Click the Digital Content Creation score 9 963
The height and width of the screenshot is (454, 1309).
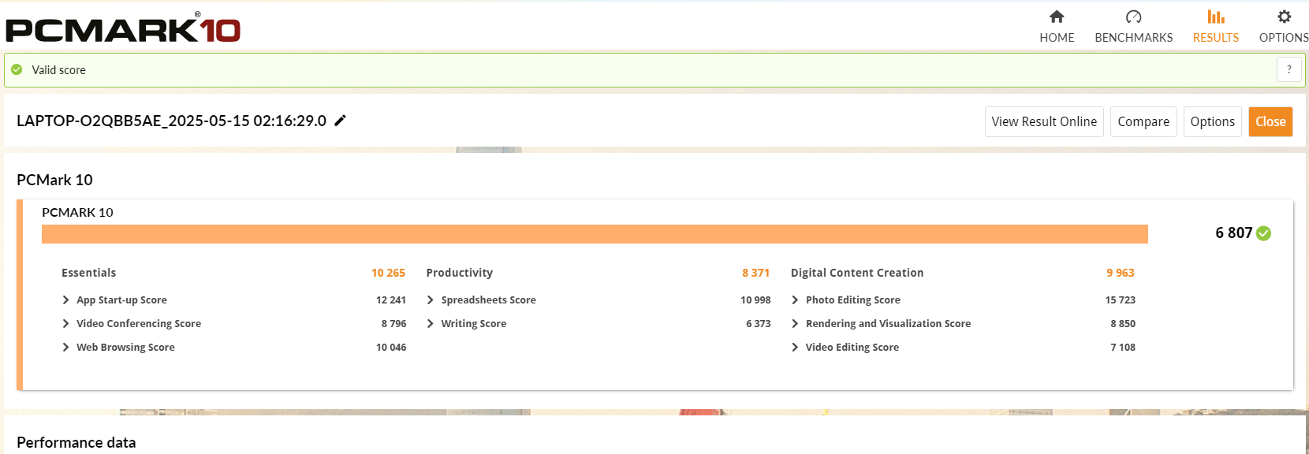click(1120, 273)
